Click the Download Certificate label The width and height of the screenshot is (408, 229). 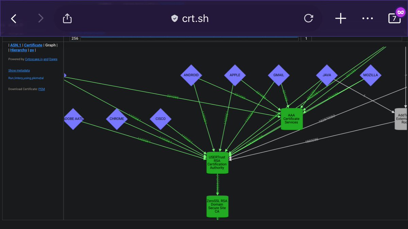tap(23, 89)
